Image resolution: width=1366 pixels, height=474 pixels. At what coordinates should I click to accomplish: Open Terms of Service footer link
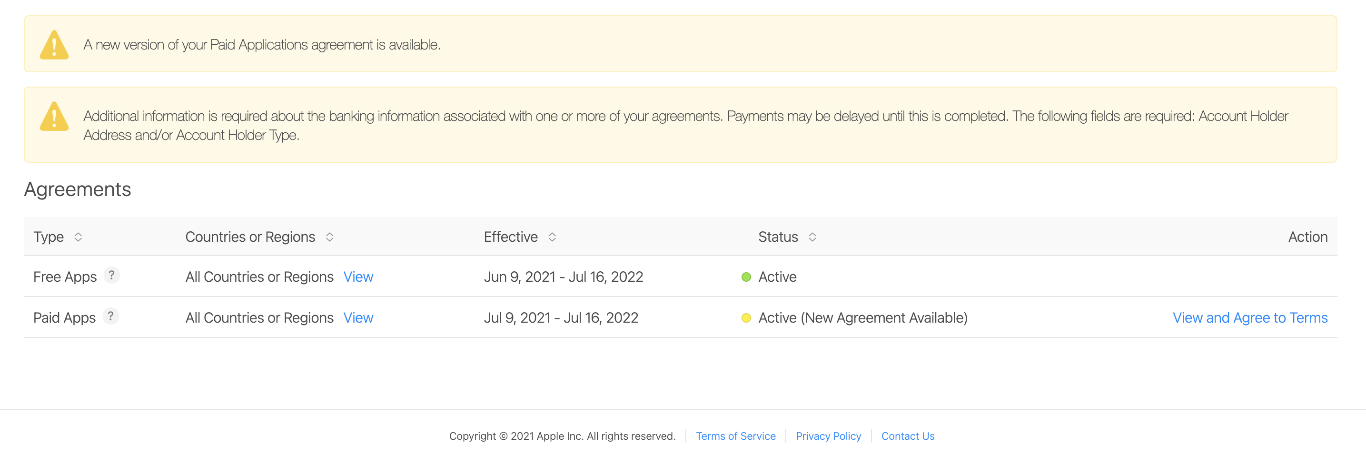[735, 436]
